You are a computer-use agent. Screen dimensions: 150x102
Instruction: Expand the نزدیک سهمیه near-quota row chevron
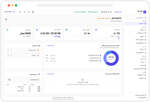8,50
